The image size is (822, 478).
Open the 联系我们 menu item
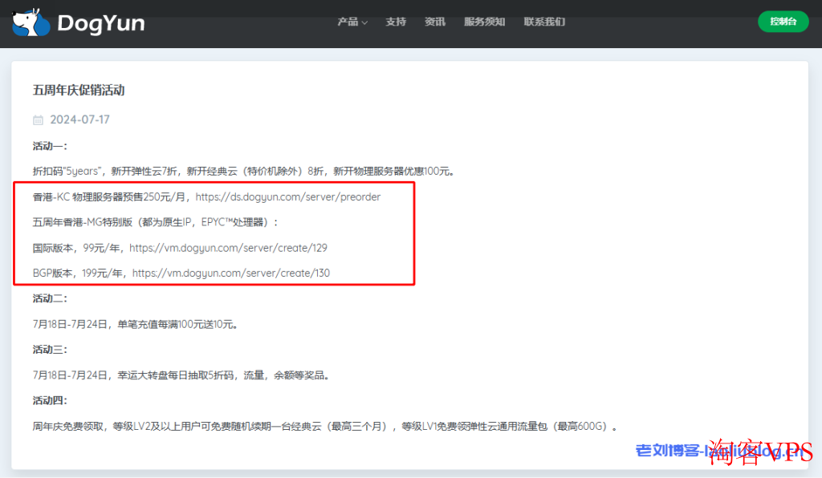(x=544, y=22)
